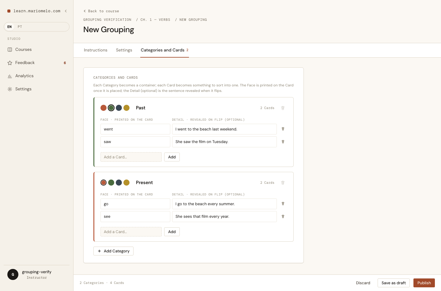Edit detail 'I go to the beach every summer.'
The width and height of the screenshot is (441, 291).
click(x=224, y=204)
